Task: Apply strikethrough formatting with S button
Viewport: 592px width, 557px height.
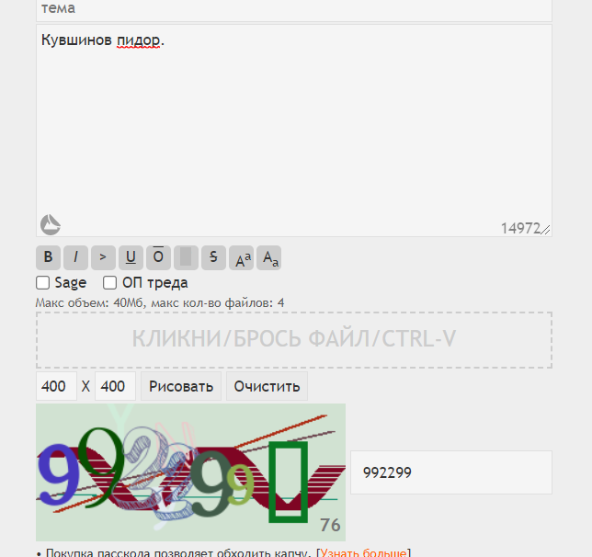Action: [213, 257]
